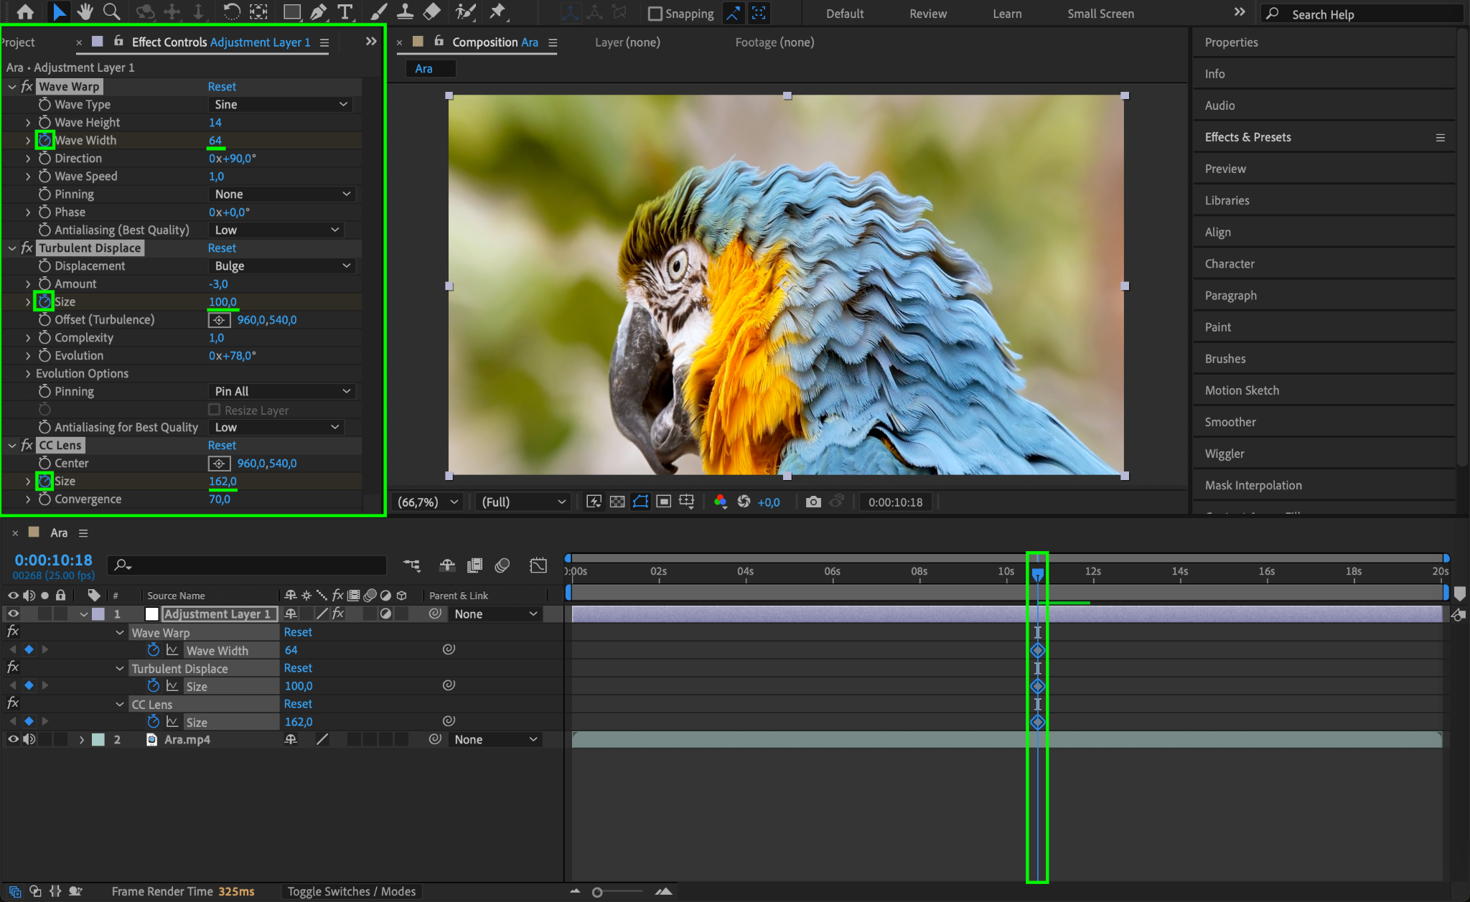Click Toggle Switches / Modes button

(x=351, y=891)
